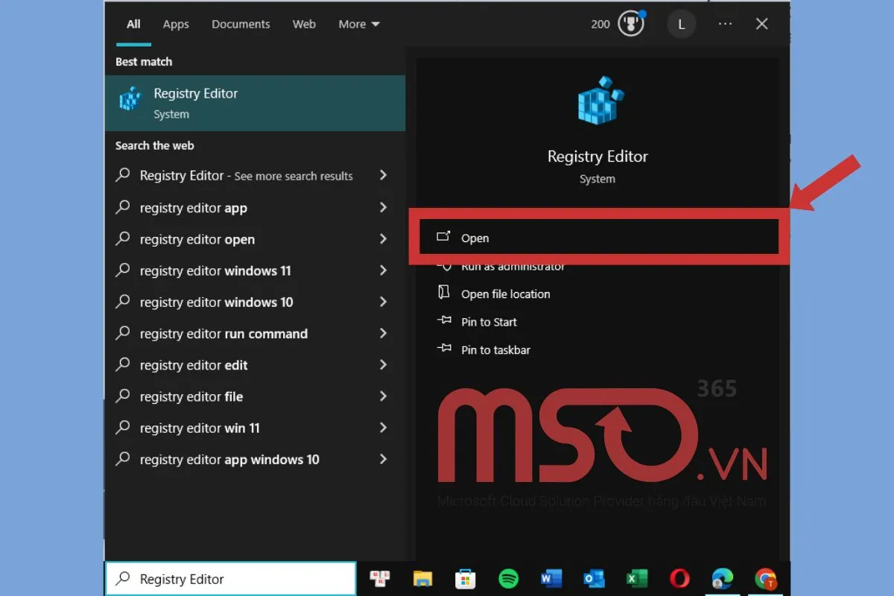Image resolution: width=894 pixels, height=596 pixels.
Task: Switch to the Apps search tab
Action: [x=176, y=24]
